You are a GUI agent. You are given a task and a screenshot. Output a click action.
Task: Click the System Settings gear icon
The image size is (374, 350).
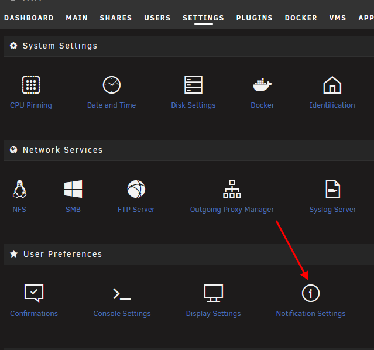13,46
